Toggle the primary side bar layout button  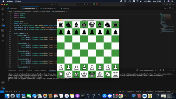[x=164, y=4]
